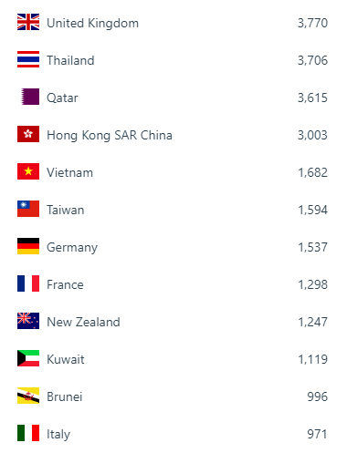This screenshot has width=347, height=453.
Task: Click the Hong Kong flag icon
Action: (28, 134)
